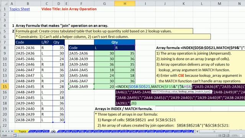
Task: Click cell F9 with 2A35-2A36
Action: coord(81,53)
